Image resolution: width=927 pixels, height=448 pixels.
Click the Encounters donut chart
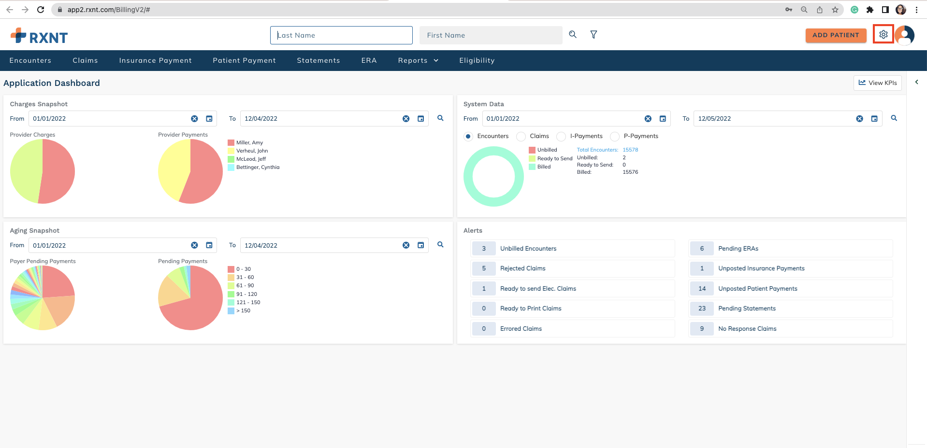coord(493,177)
